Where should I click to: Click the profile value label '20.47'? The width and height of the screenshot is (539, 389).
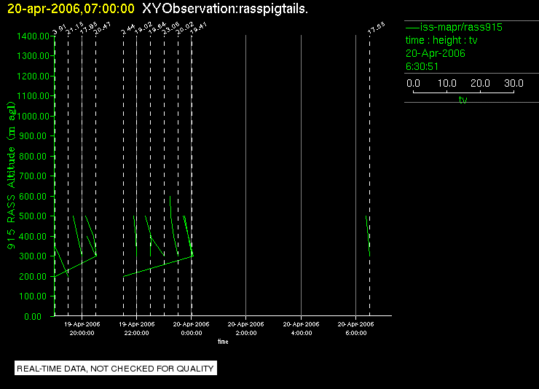pyautogui.click(x=102, y=28)
